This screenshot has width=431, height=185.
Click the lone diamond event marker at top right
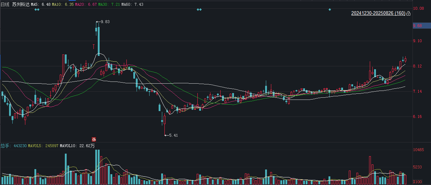pos(330,10)
